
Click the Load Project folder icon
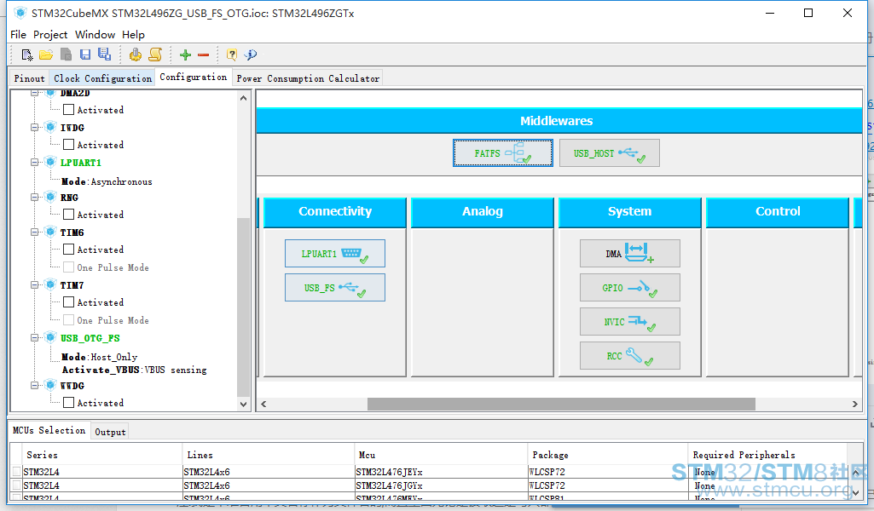coord(46,55)
